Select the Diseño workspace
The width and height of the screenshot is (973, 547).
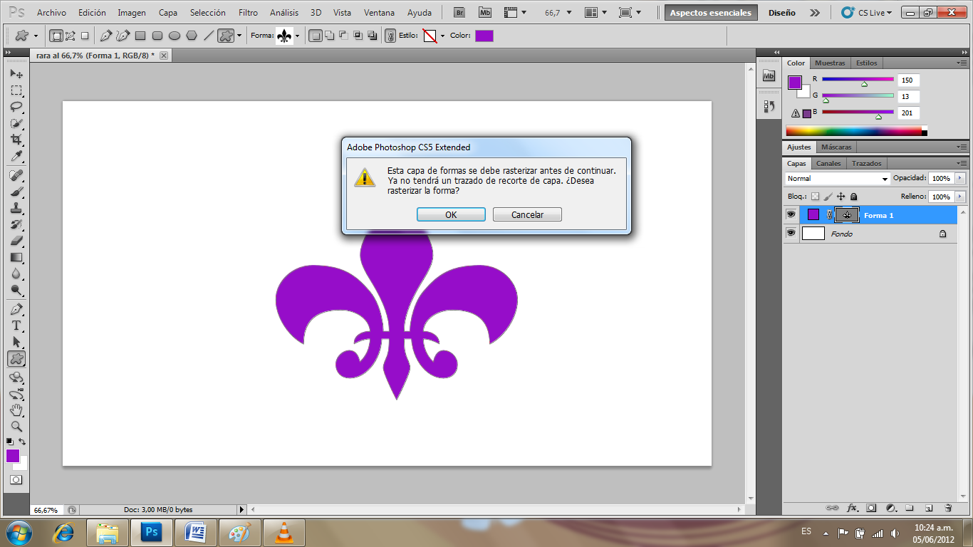coord(781,13)
